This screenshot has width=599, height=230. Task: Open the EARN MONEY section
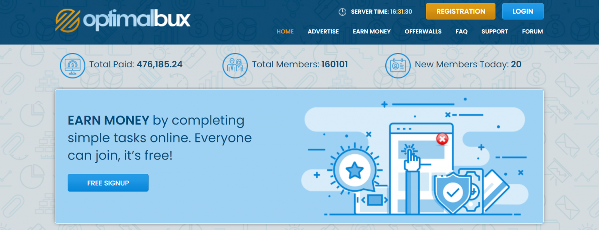tap(372, 32)
